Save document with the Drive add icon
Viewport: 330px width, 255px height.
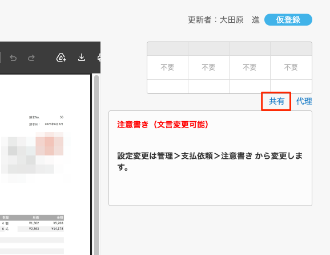coord(61,57)
